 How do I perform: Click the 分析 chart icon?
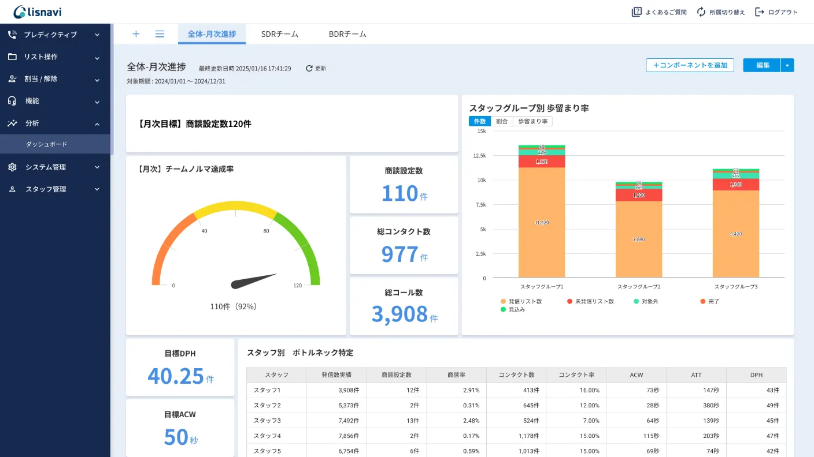(12, 123)
